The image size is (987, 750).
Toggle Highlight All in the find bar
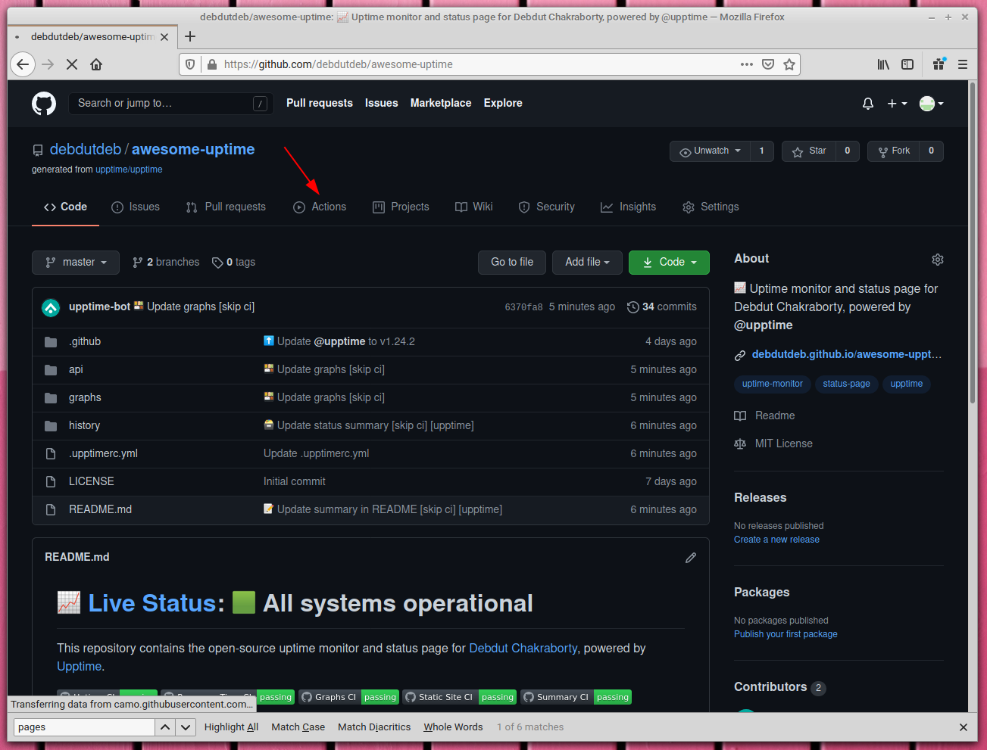coord(231,727)
